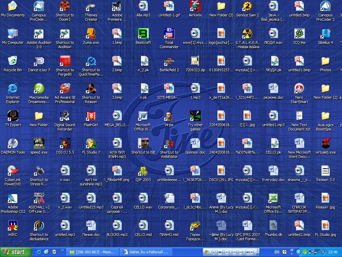Select the Total Commander shortcut

169,34
